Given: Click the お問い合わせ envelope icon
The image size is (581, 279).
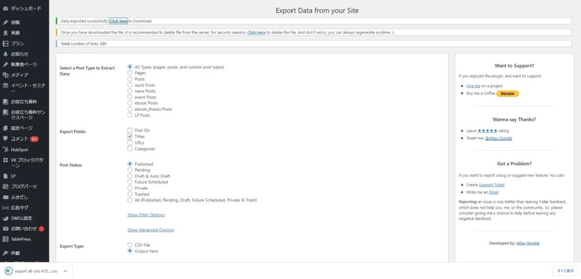Looking at the screenshot, I should pyautogui.click(x=5, y=228).
